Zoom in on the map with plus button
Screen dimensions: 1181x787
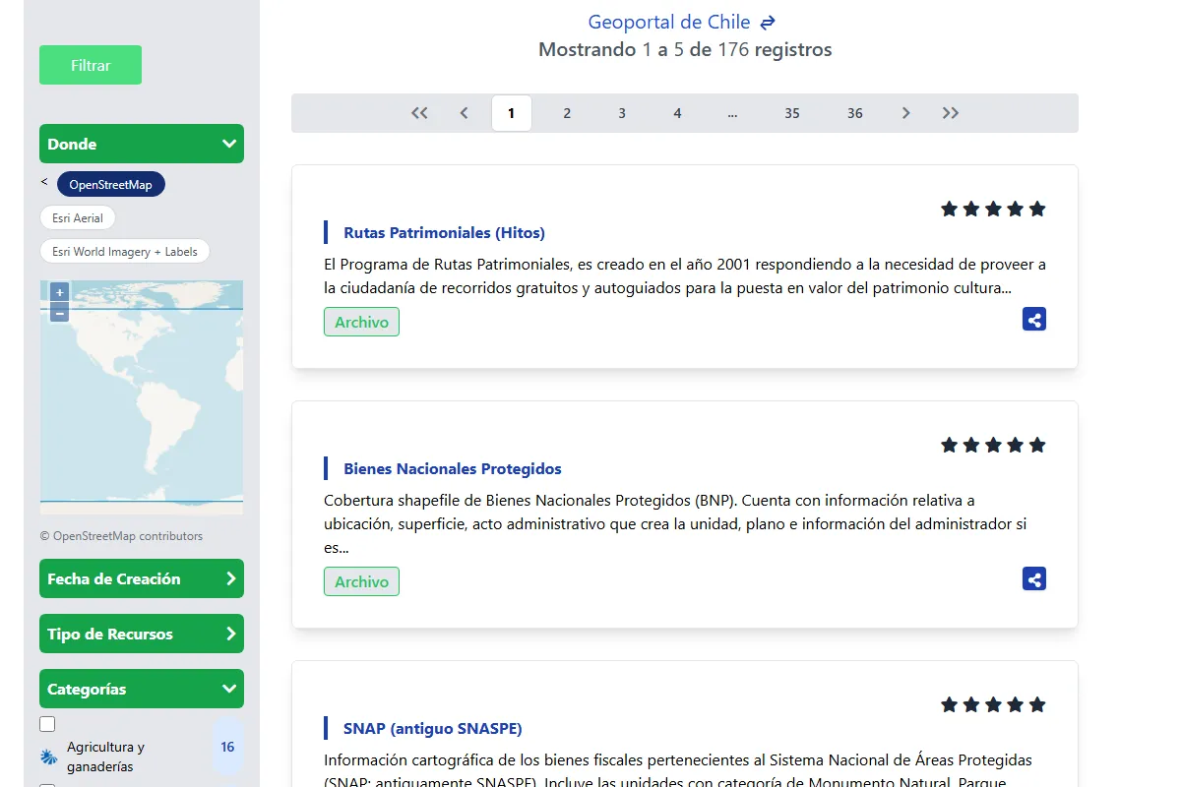tap(59, 292)
